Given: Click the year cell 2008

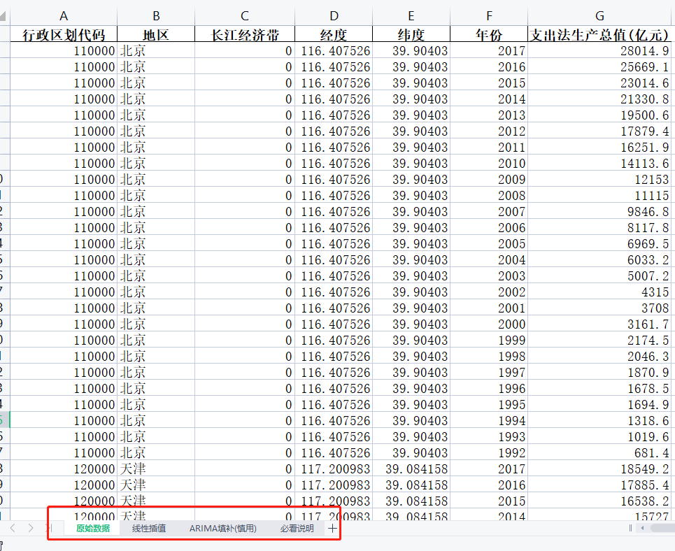Looking at the screenshot, I should (489, 195).
